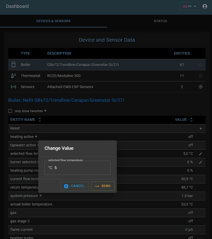Image resolution: width=212 pixels, height=239 pixels.
Task: Toggle favorite star for heating active
Action: coord(36,137)
